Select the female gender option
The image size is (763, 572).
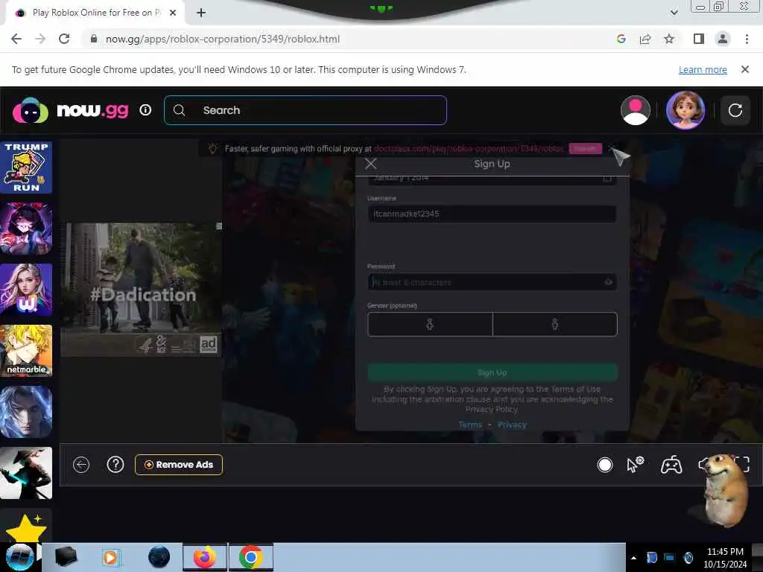[430, 325]
